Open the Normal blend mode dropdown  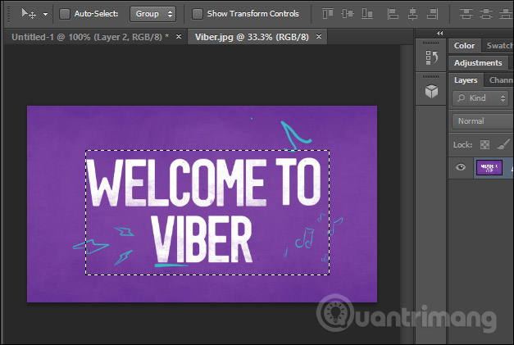[x=483, y=121]
